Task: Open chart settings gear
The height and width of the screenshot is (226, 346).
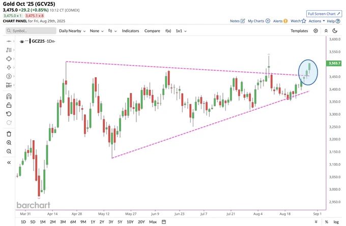Action: 315,31
